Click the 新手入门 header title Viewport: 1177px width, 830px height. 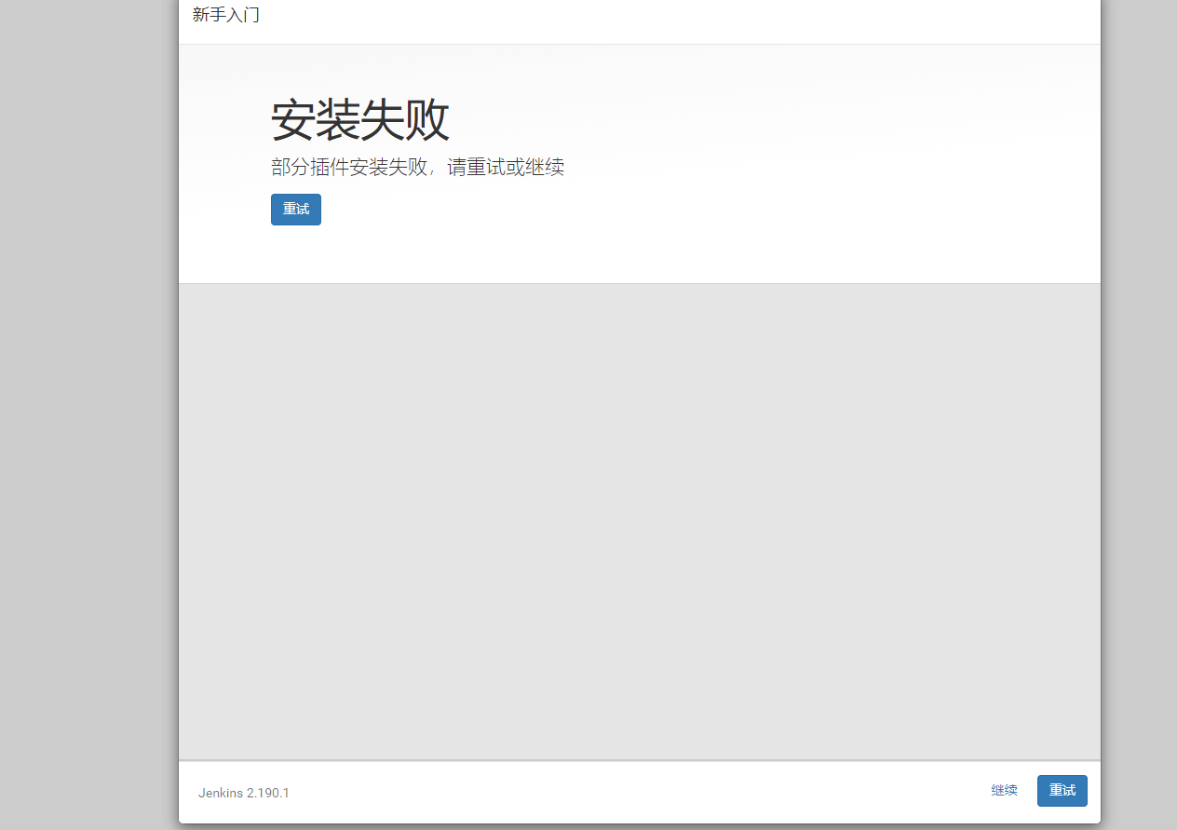coord(225,15)
